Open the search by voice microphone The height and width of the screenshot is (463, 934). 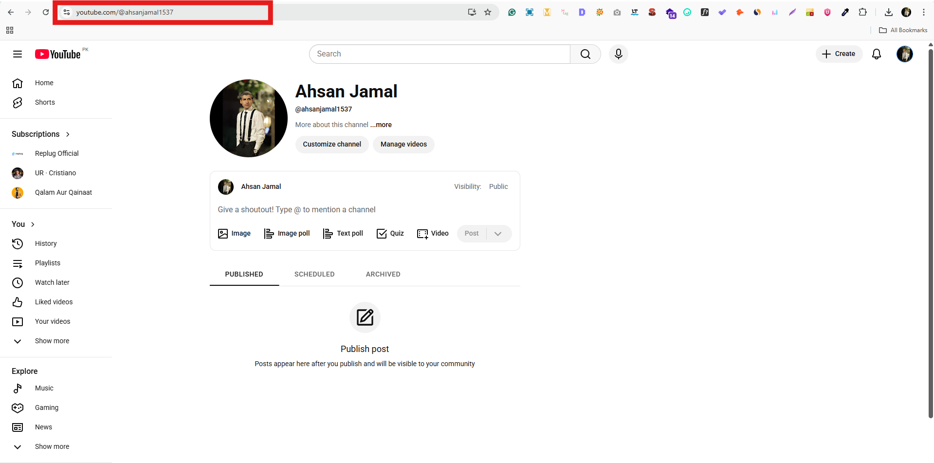(x=618, y=54)
